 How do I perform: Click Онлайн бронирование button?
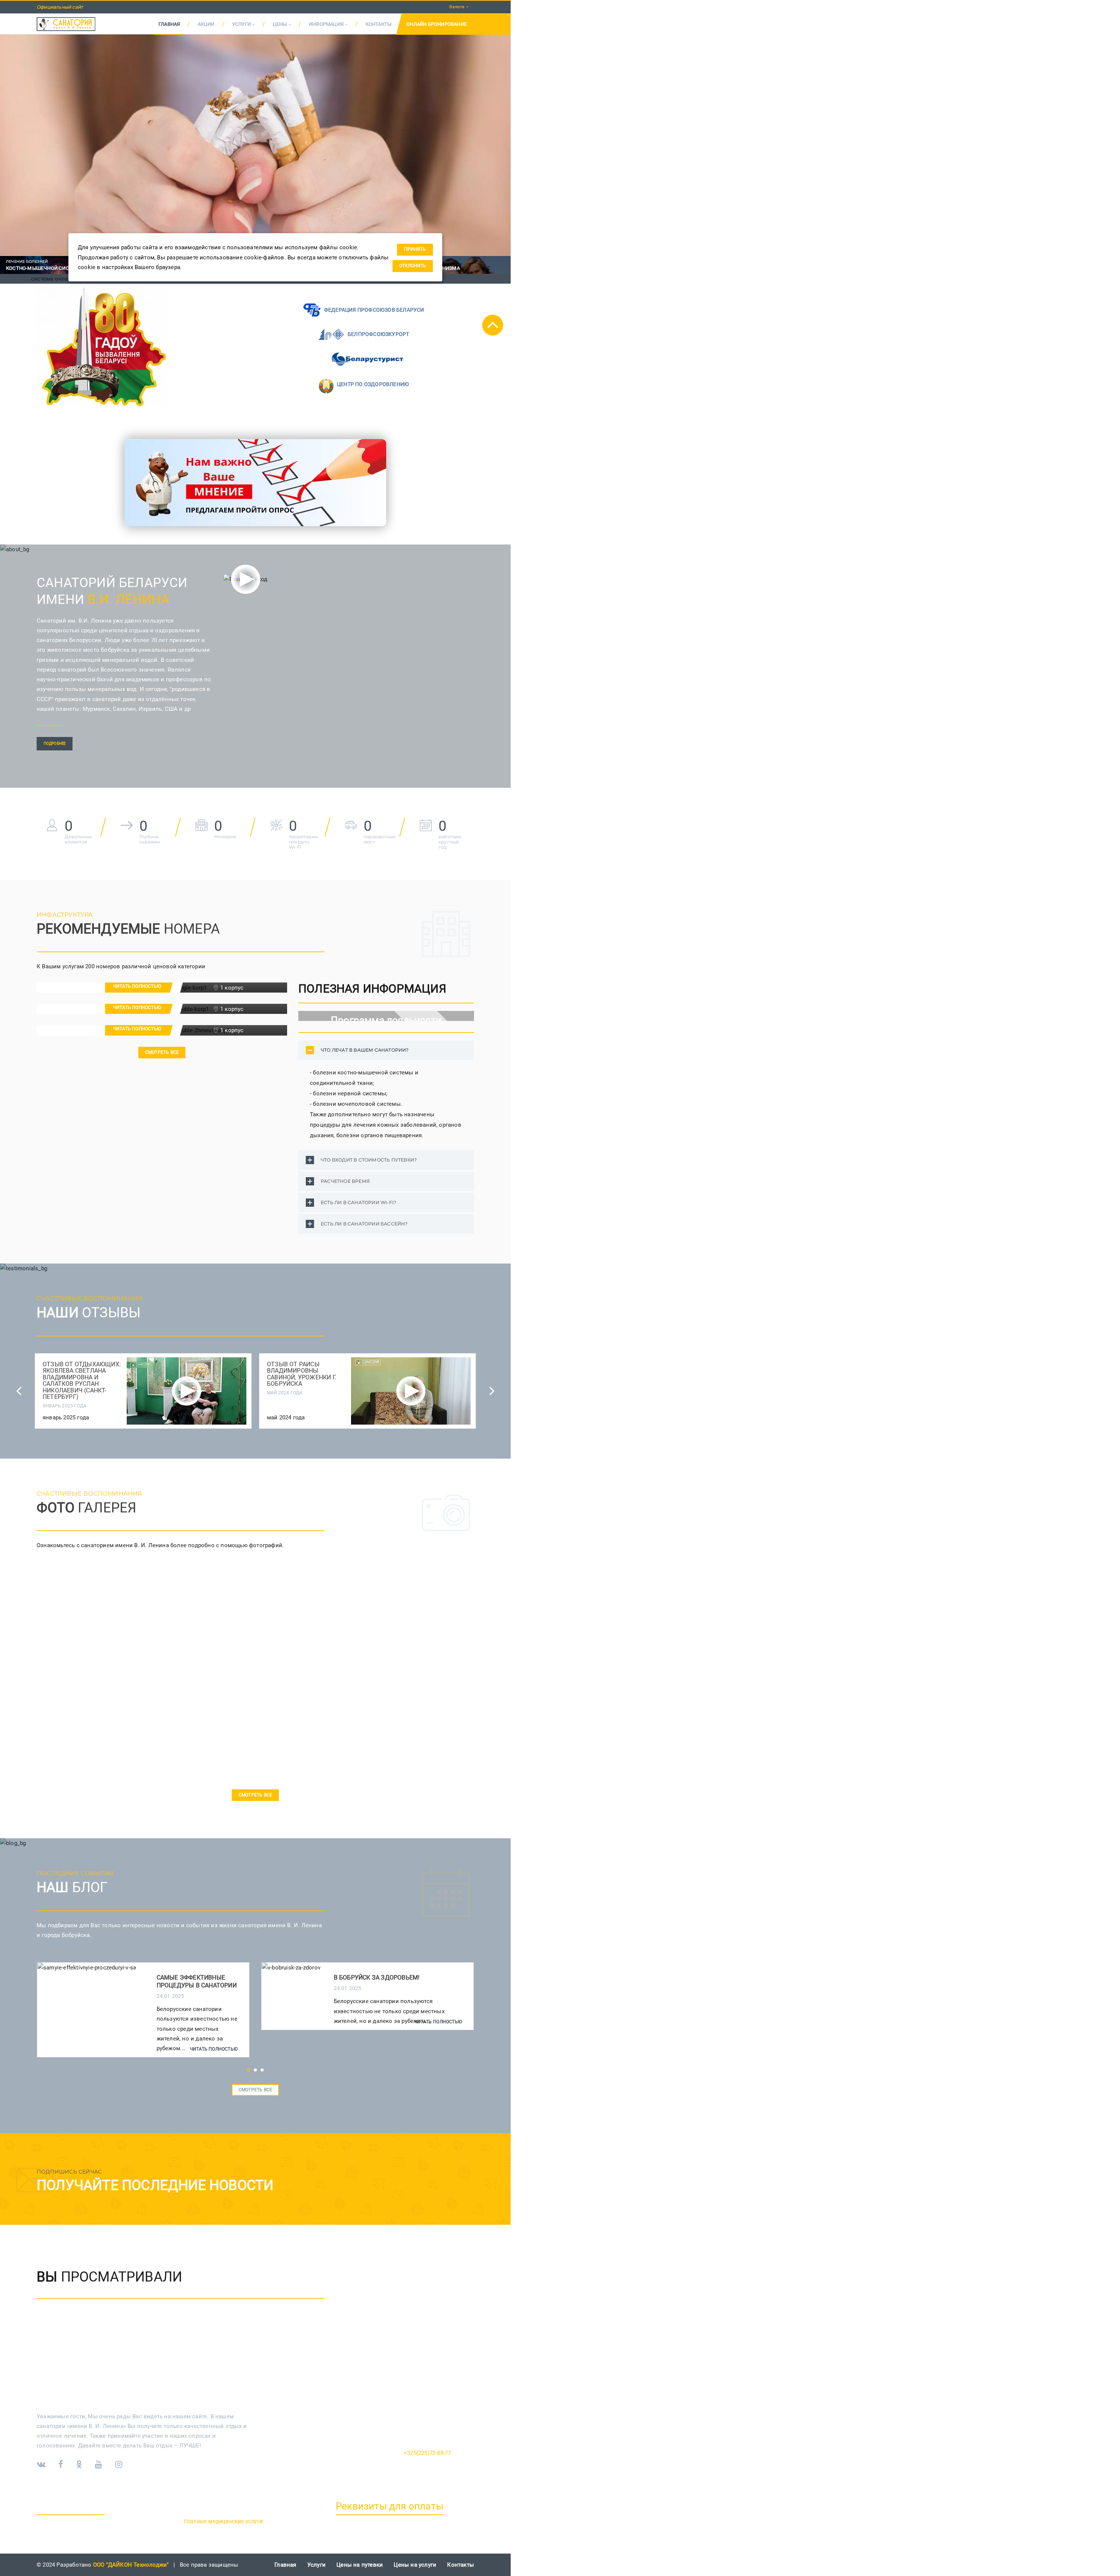click(x=437, y=24)
